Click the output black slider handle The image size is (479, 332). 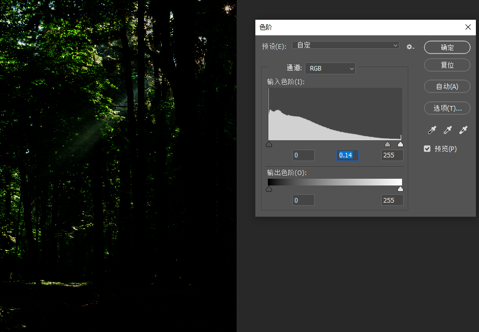[x=269, y=189]
